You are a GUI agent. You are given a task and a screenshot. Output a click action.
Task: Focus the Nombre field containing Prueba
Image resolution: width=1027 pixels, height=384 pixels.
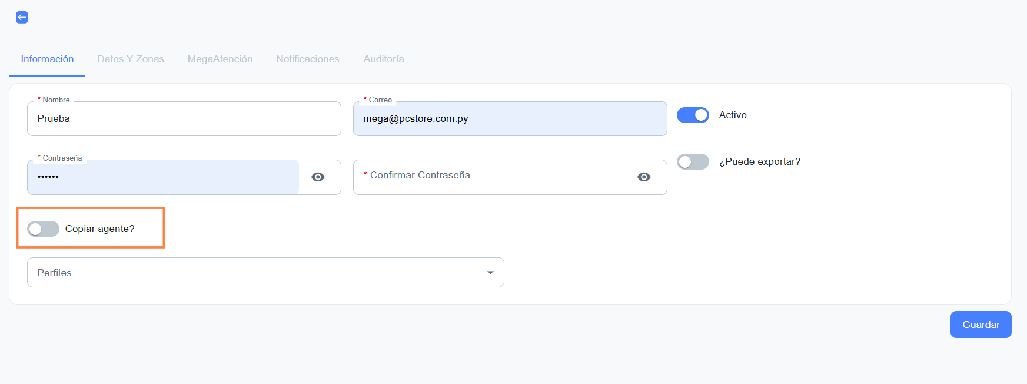point(184,119)
